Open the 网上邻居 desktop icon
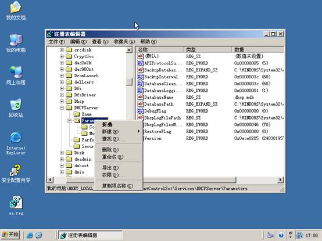 pyautogui.click(x=16, y=75)
